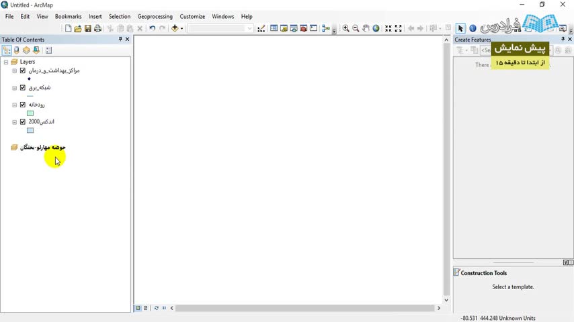Open the Add Data dropdown arrow
Screen dimensions: 574x322
point(181,28)
